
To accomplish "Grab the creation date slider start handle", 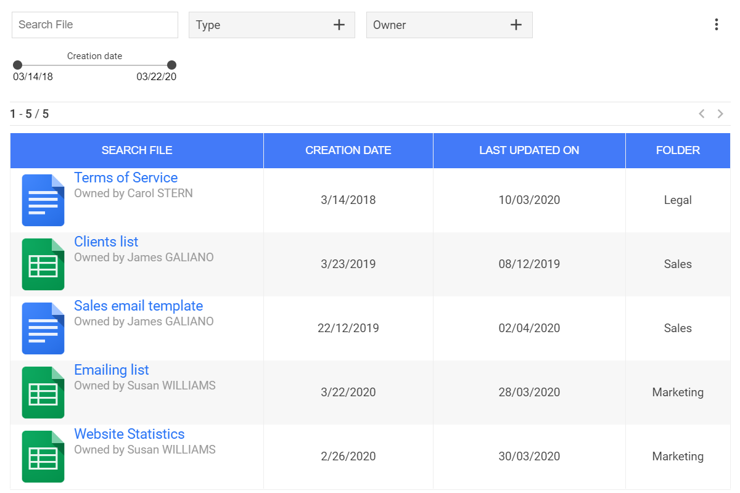I will pos(17,65).
